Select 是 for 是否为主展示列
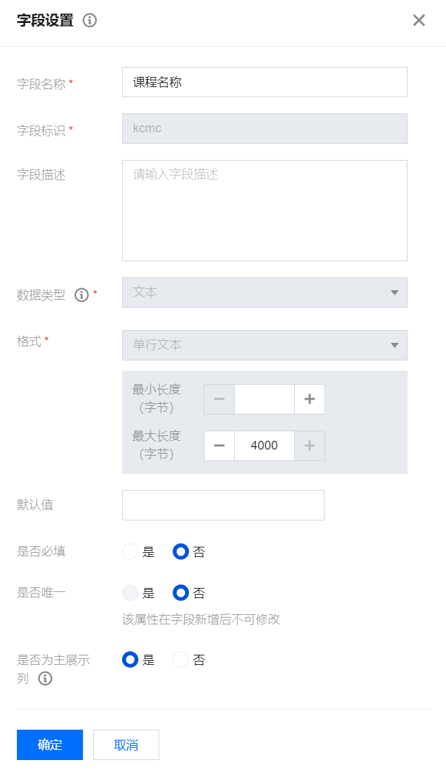This screenshot has height=783, width=446. 130,659
